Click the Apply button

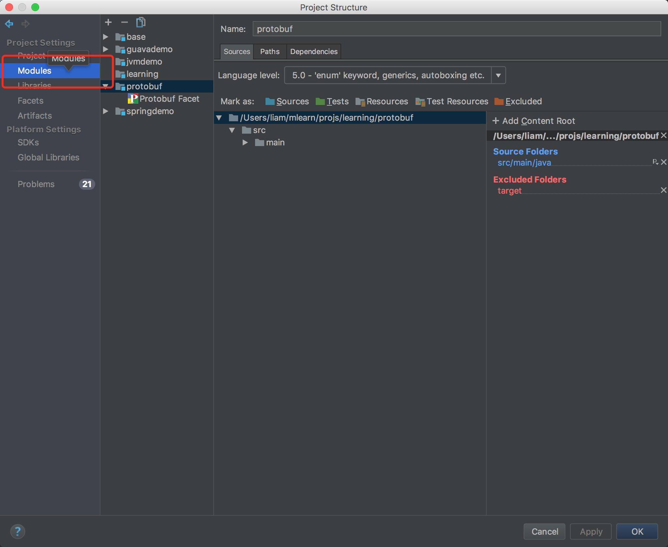[591, 531]
